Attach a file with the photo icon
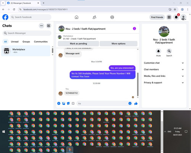This screenshot has height=153, width=191. 63,103
